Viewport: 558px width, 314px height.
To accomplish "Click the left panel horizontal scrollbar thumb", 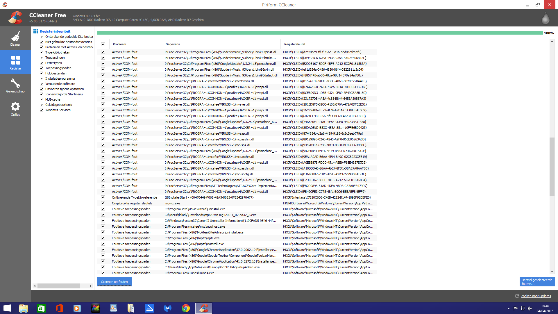I will [59, 286].
